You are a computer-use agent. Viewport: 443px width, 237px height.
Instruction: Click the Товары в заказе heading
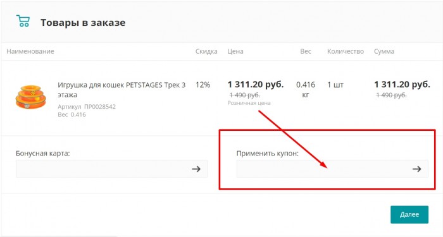pos(83,23)
